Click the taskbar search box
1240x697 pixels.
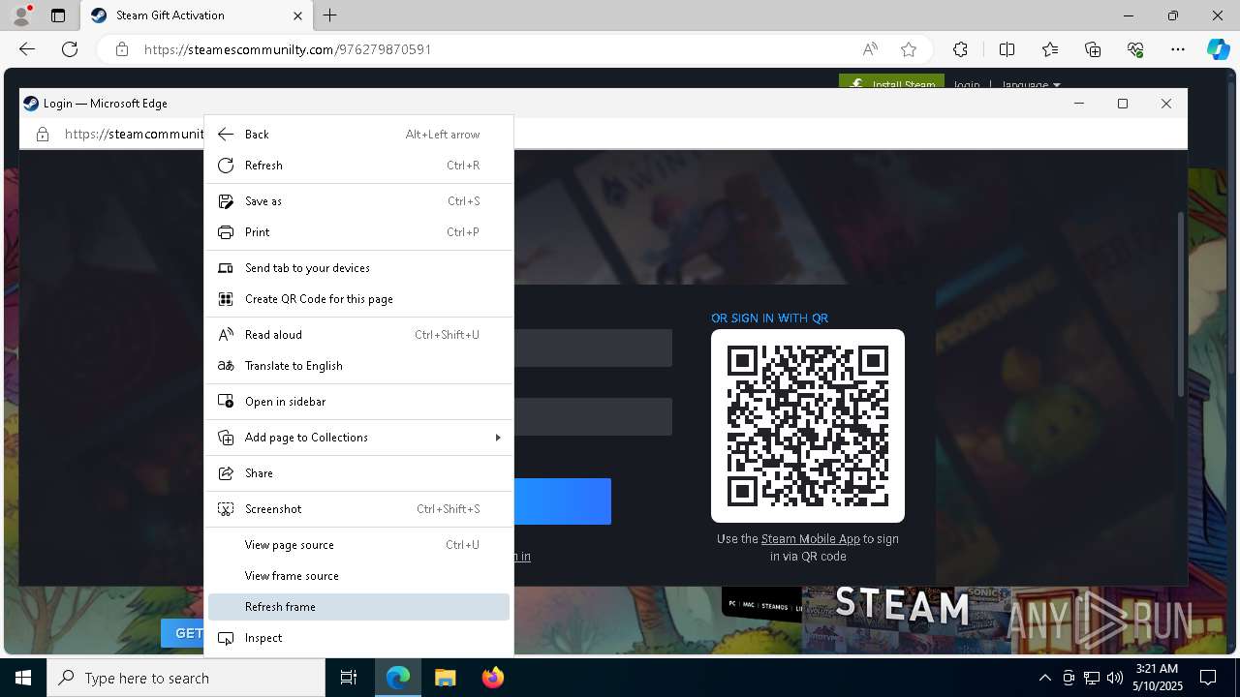(x=186, y=678)
